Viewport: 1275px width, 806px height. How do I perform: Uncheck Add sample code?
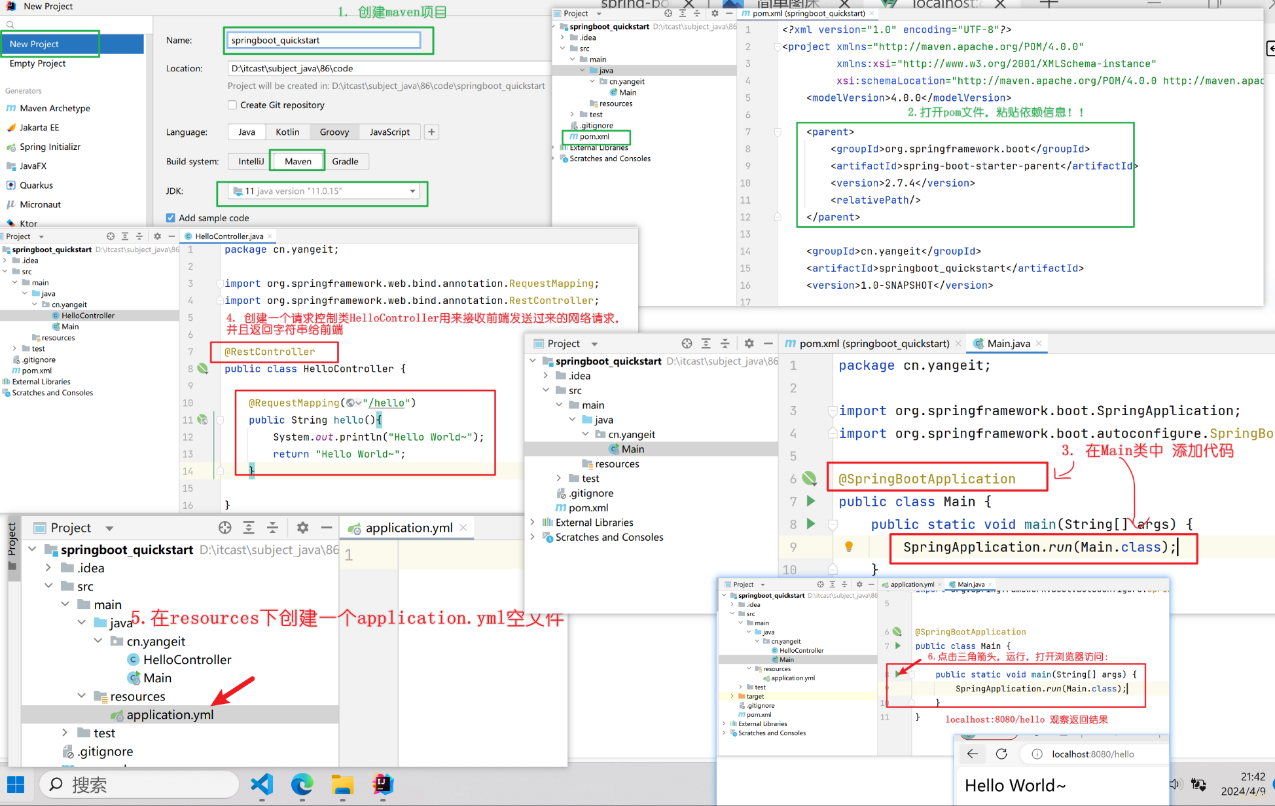pos(170,217)
